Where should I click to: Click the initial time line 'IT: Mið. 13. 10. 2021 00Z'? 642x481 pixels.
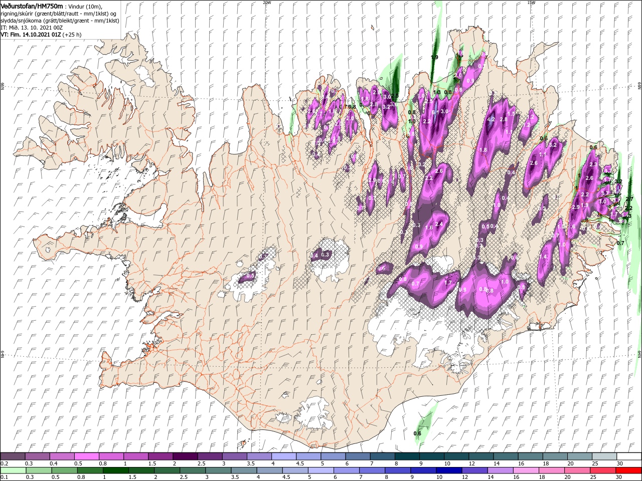32,28
